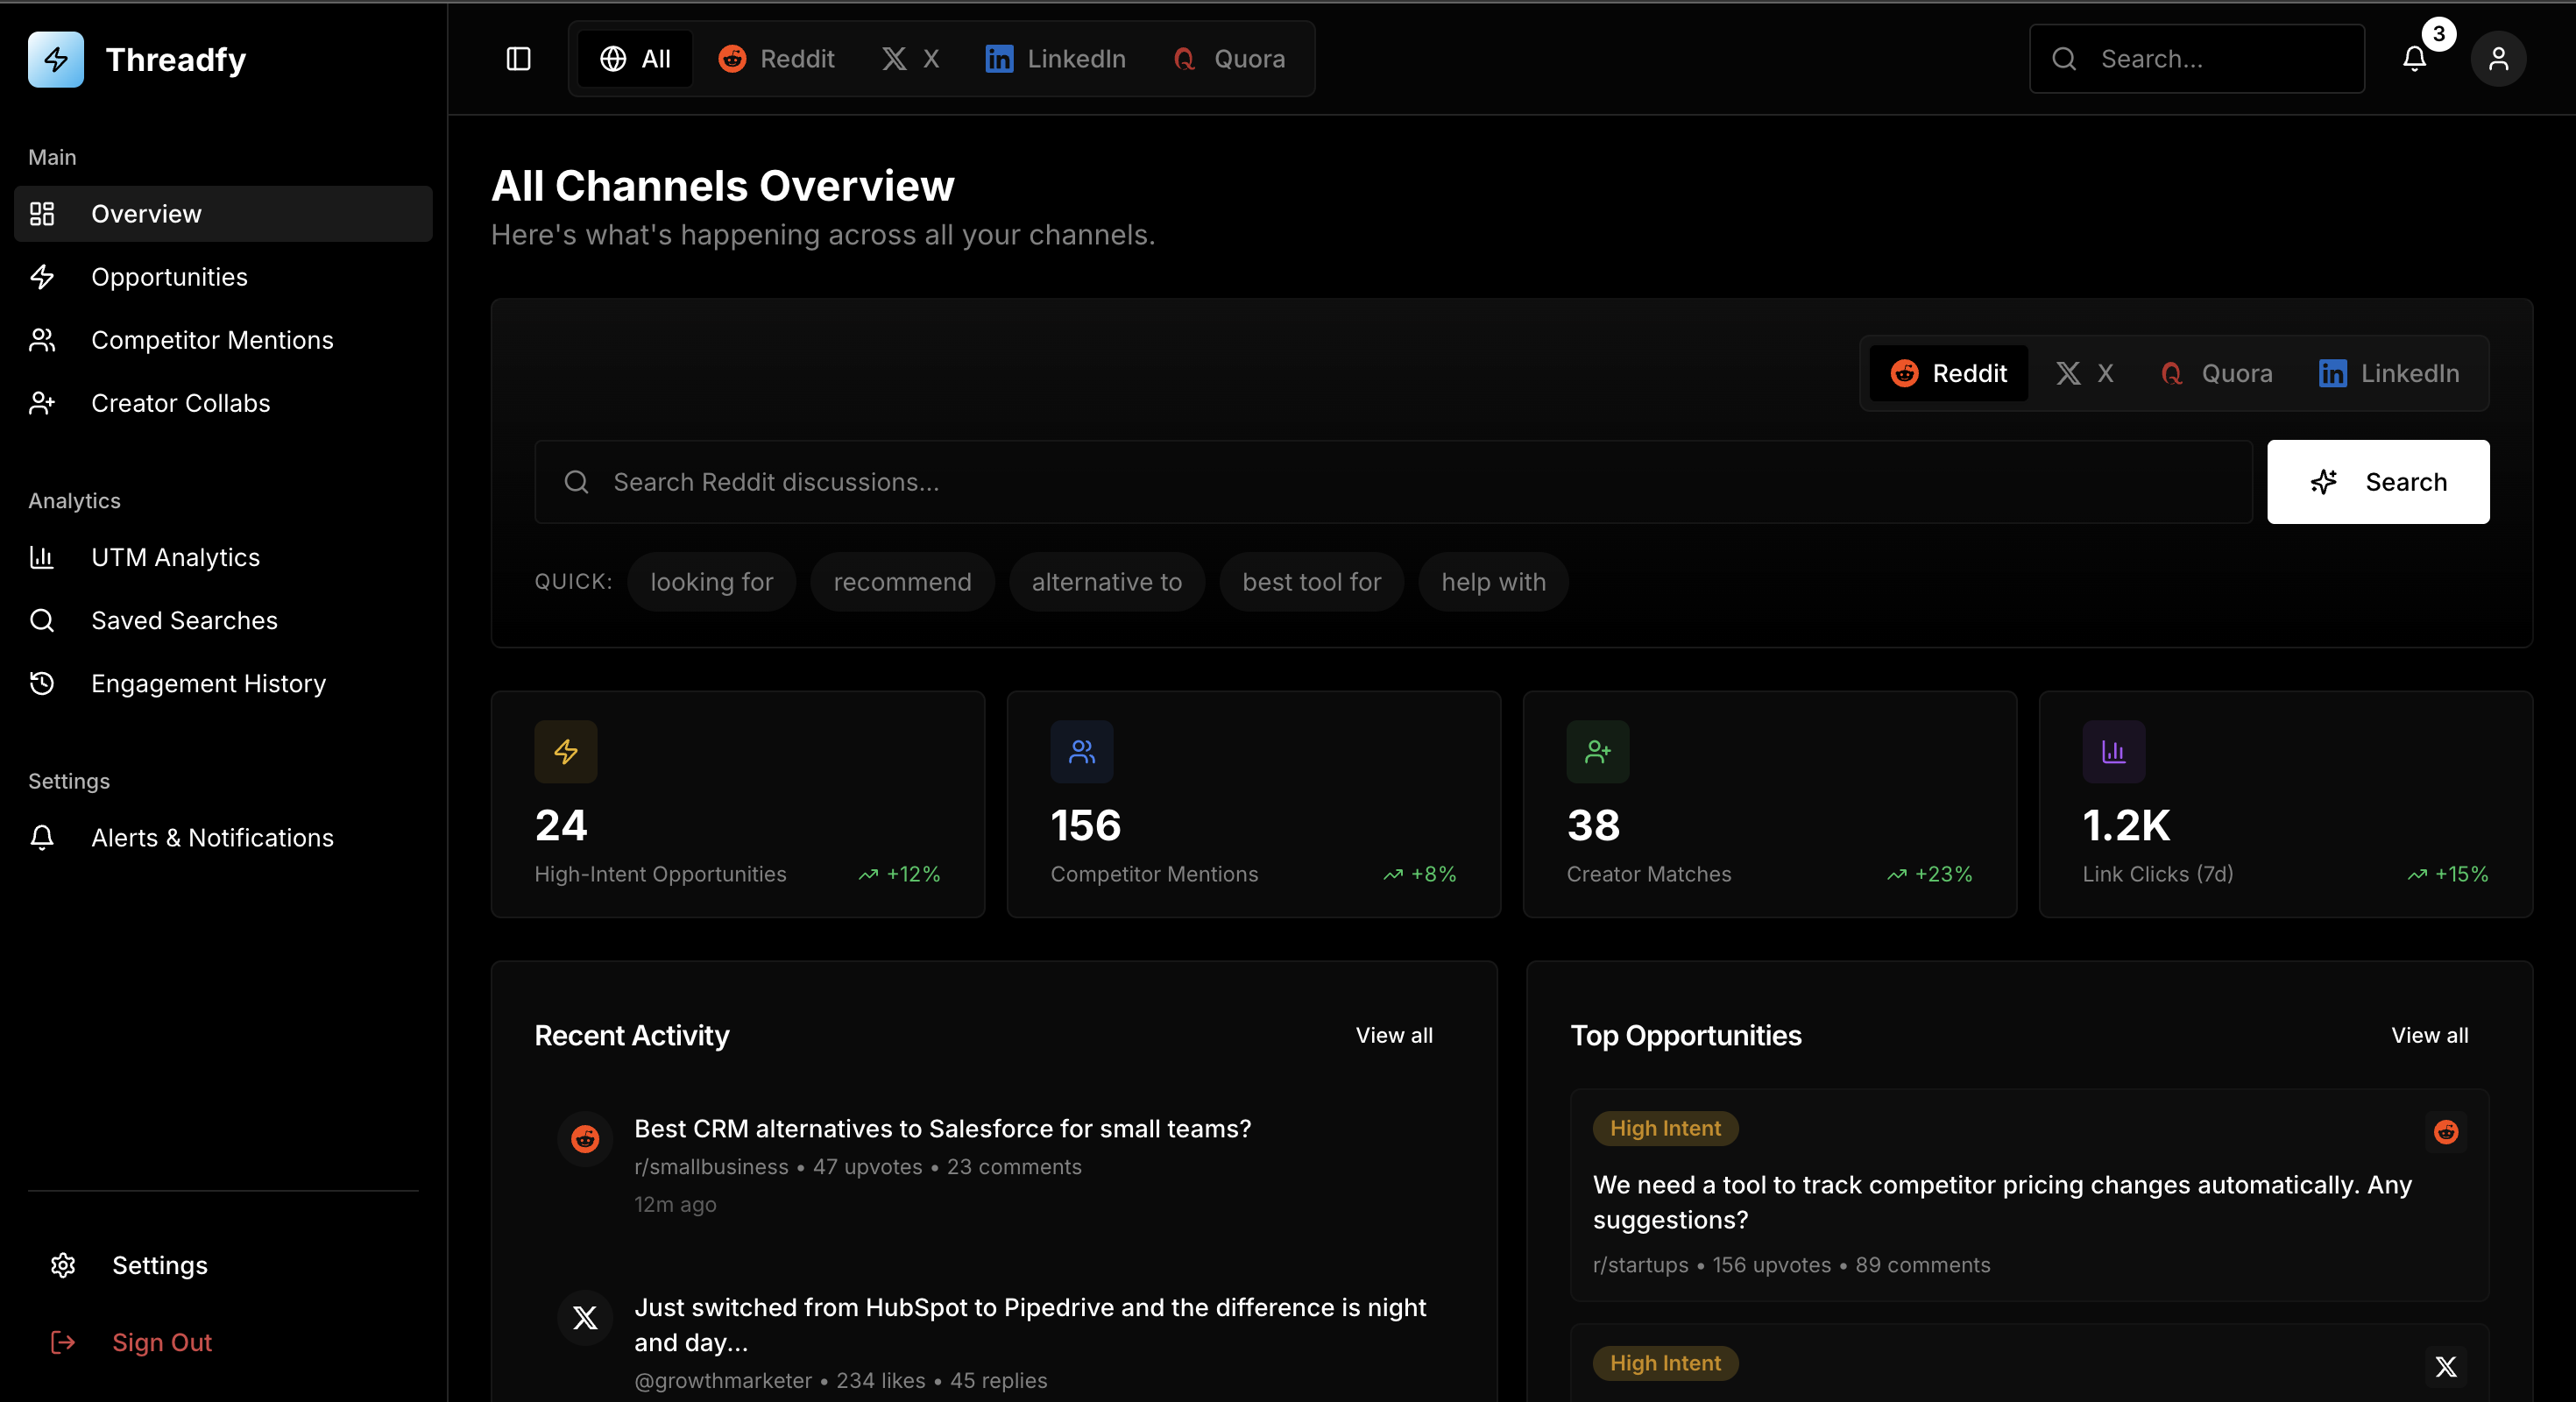
Task: Click the Creator Collabs user-plus icon in sidebar
Action: point(42,403)
